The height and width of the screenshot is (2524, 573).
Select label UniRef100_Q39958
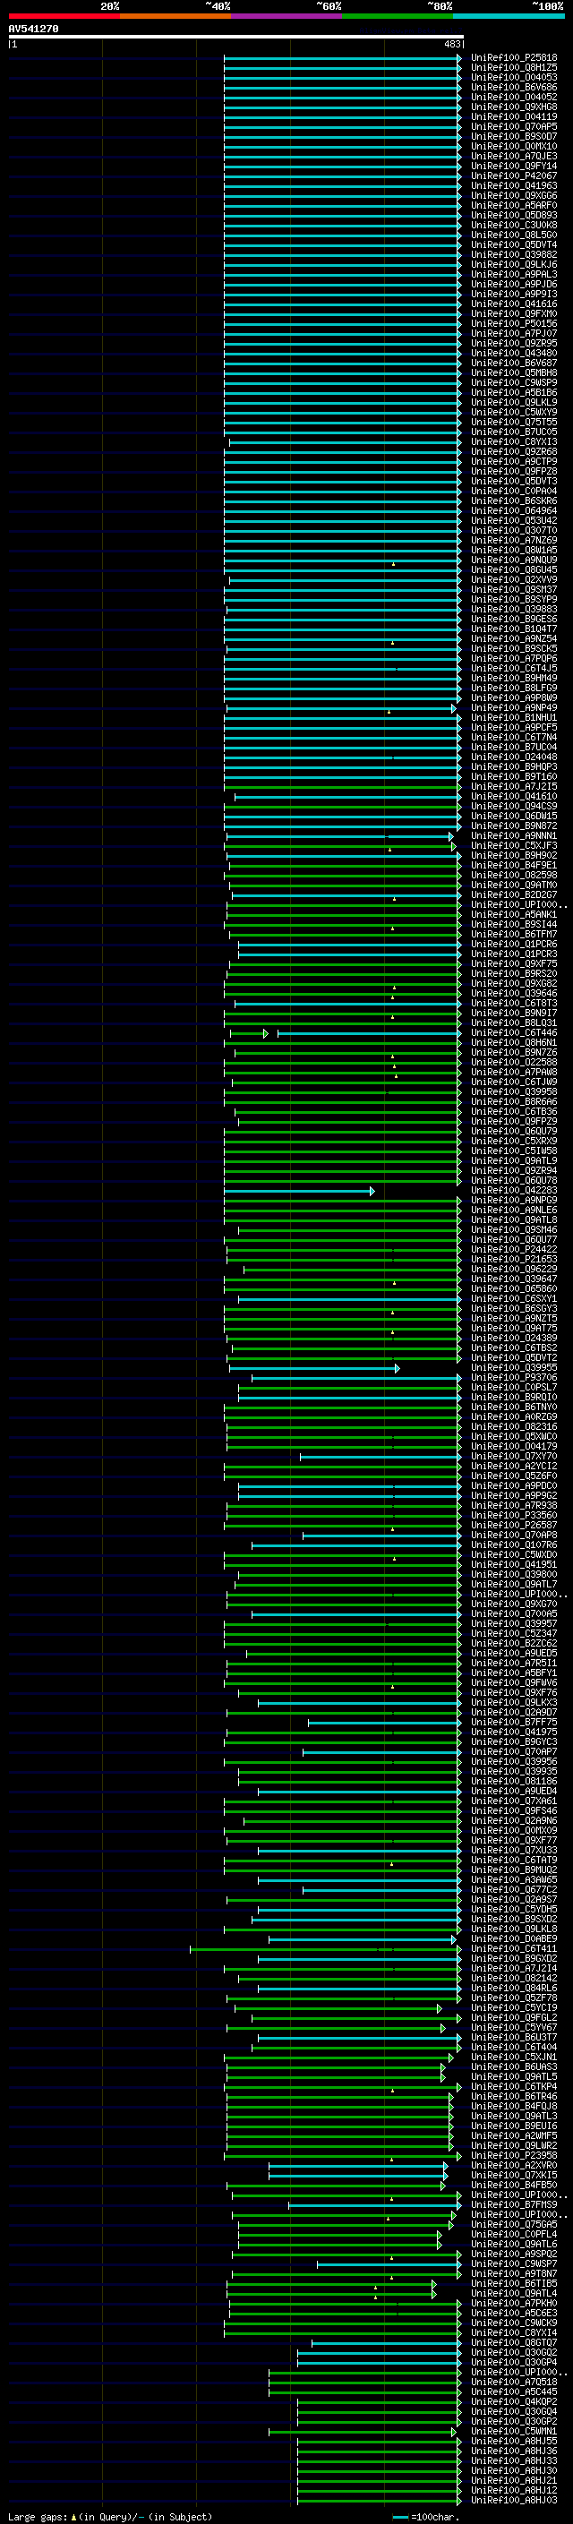tap(514, 1092)
